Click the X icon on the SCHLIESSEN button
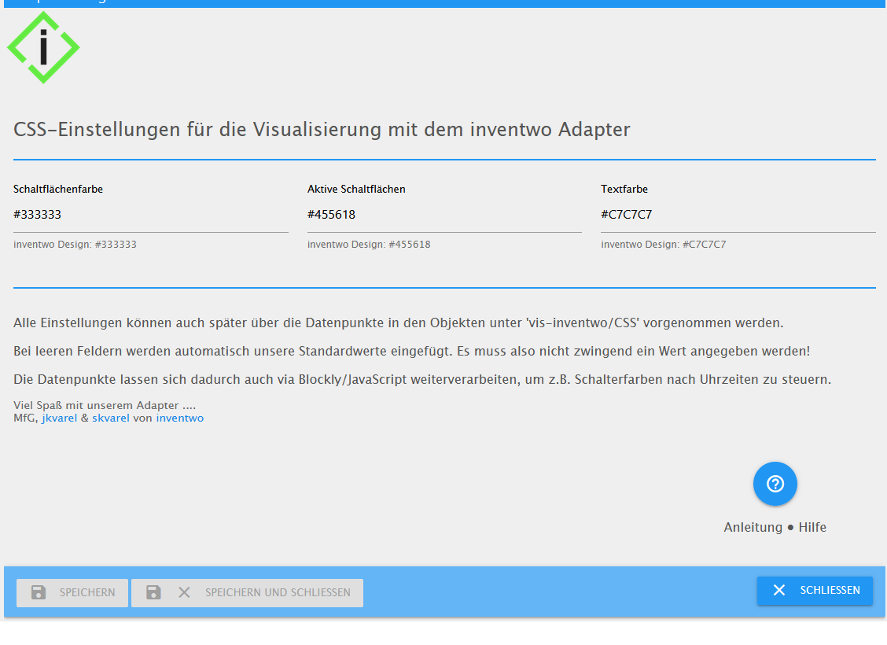The image size is (887, 645). coord(778,591)
